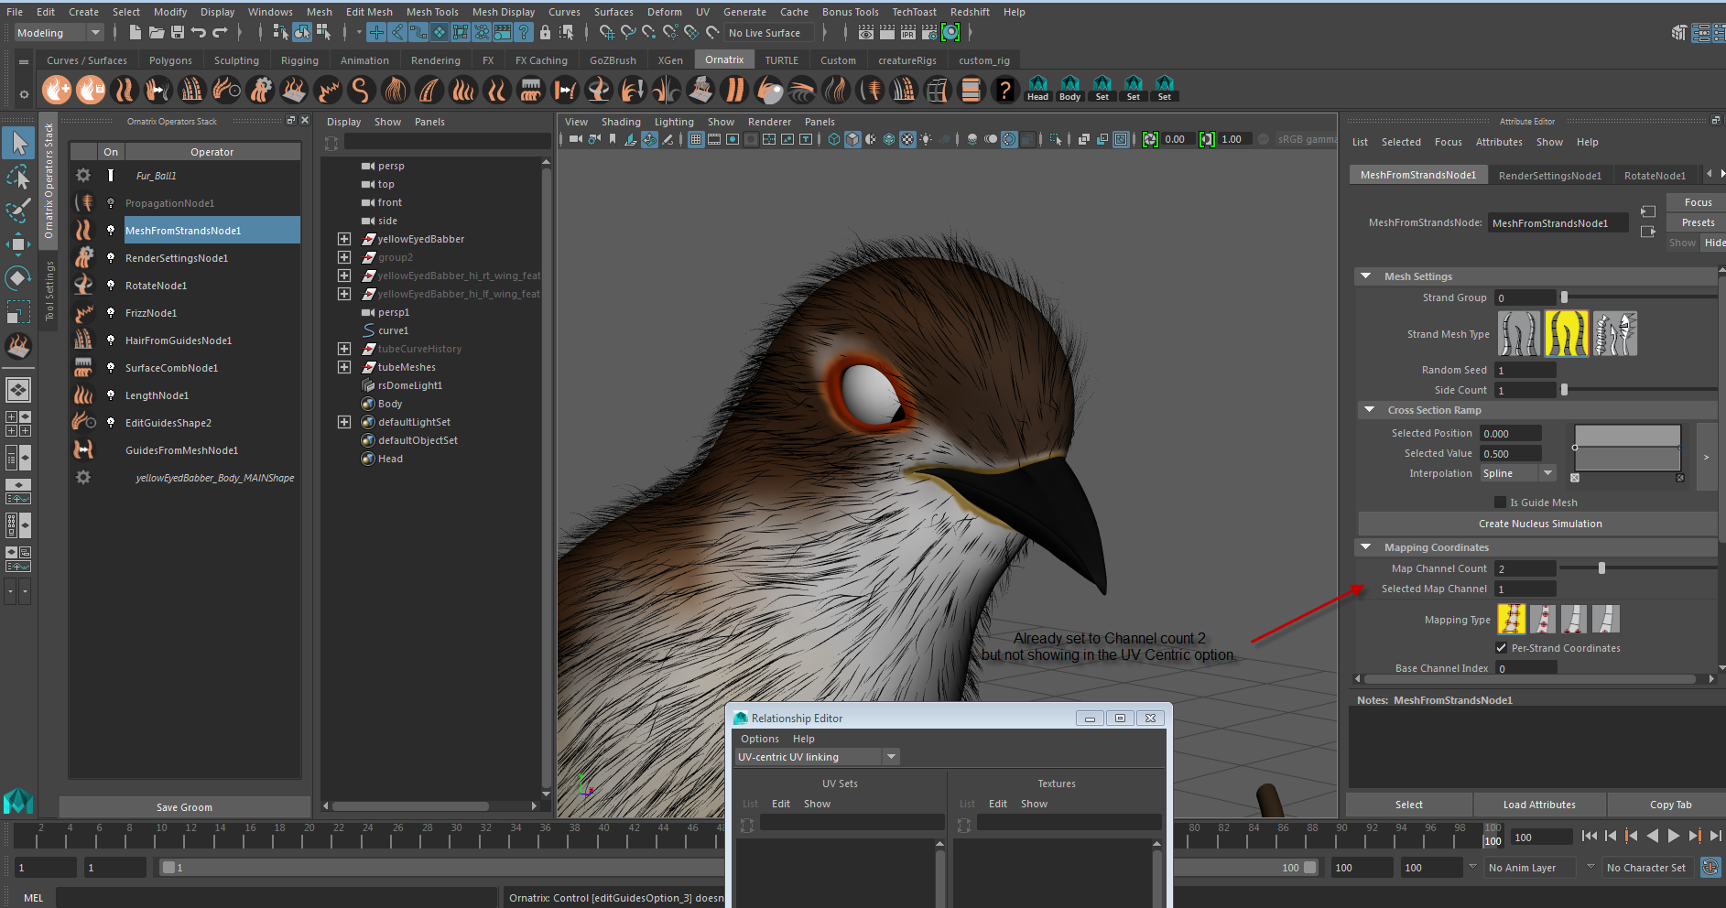The height and width of the screenshot is (908, 1726).
Task: Uncheck Per-Strand Coordinates checkbox
Action: (1502, 648)
